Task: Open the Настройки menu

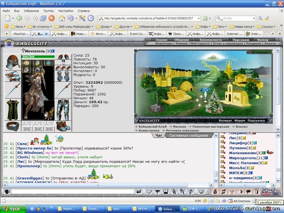Action: click(x=66, y=11)
